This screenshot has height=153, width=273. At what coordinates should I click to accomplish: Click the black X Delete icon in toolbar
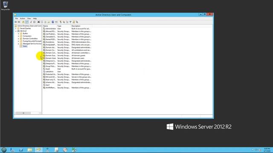(39, 22)
